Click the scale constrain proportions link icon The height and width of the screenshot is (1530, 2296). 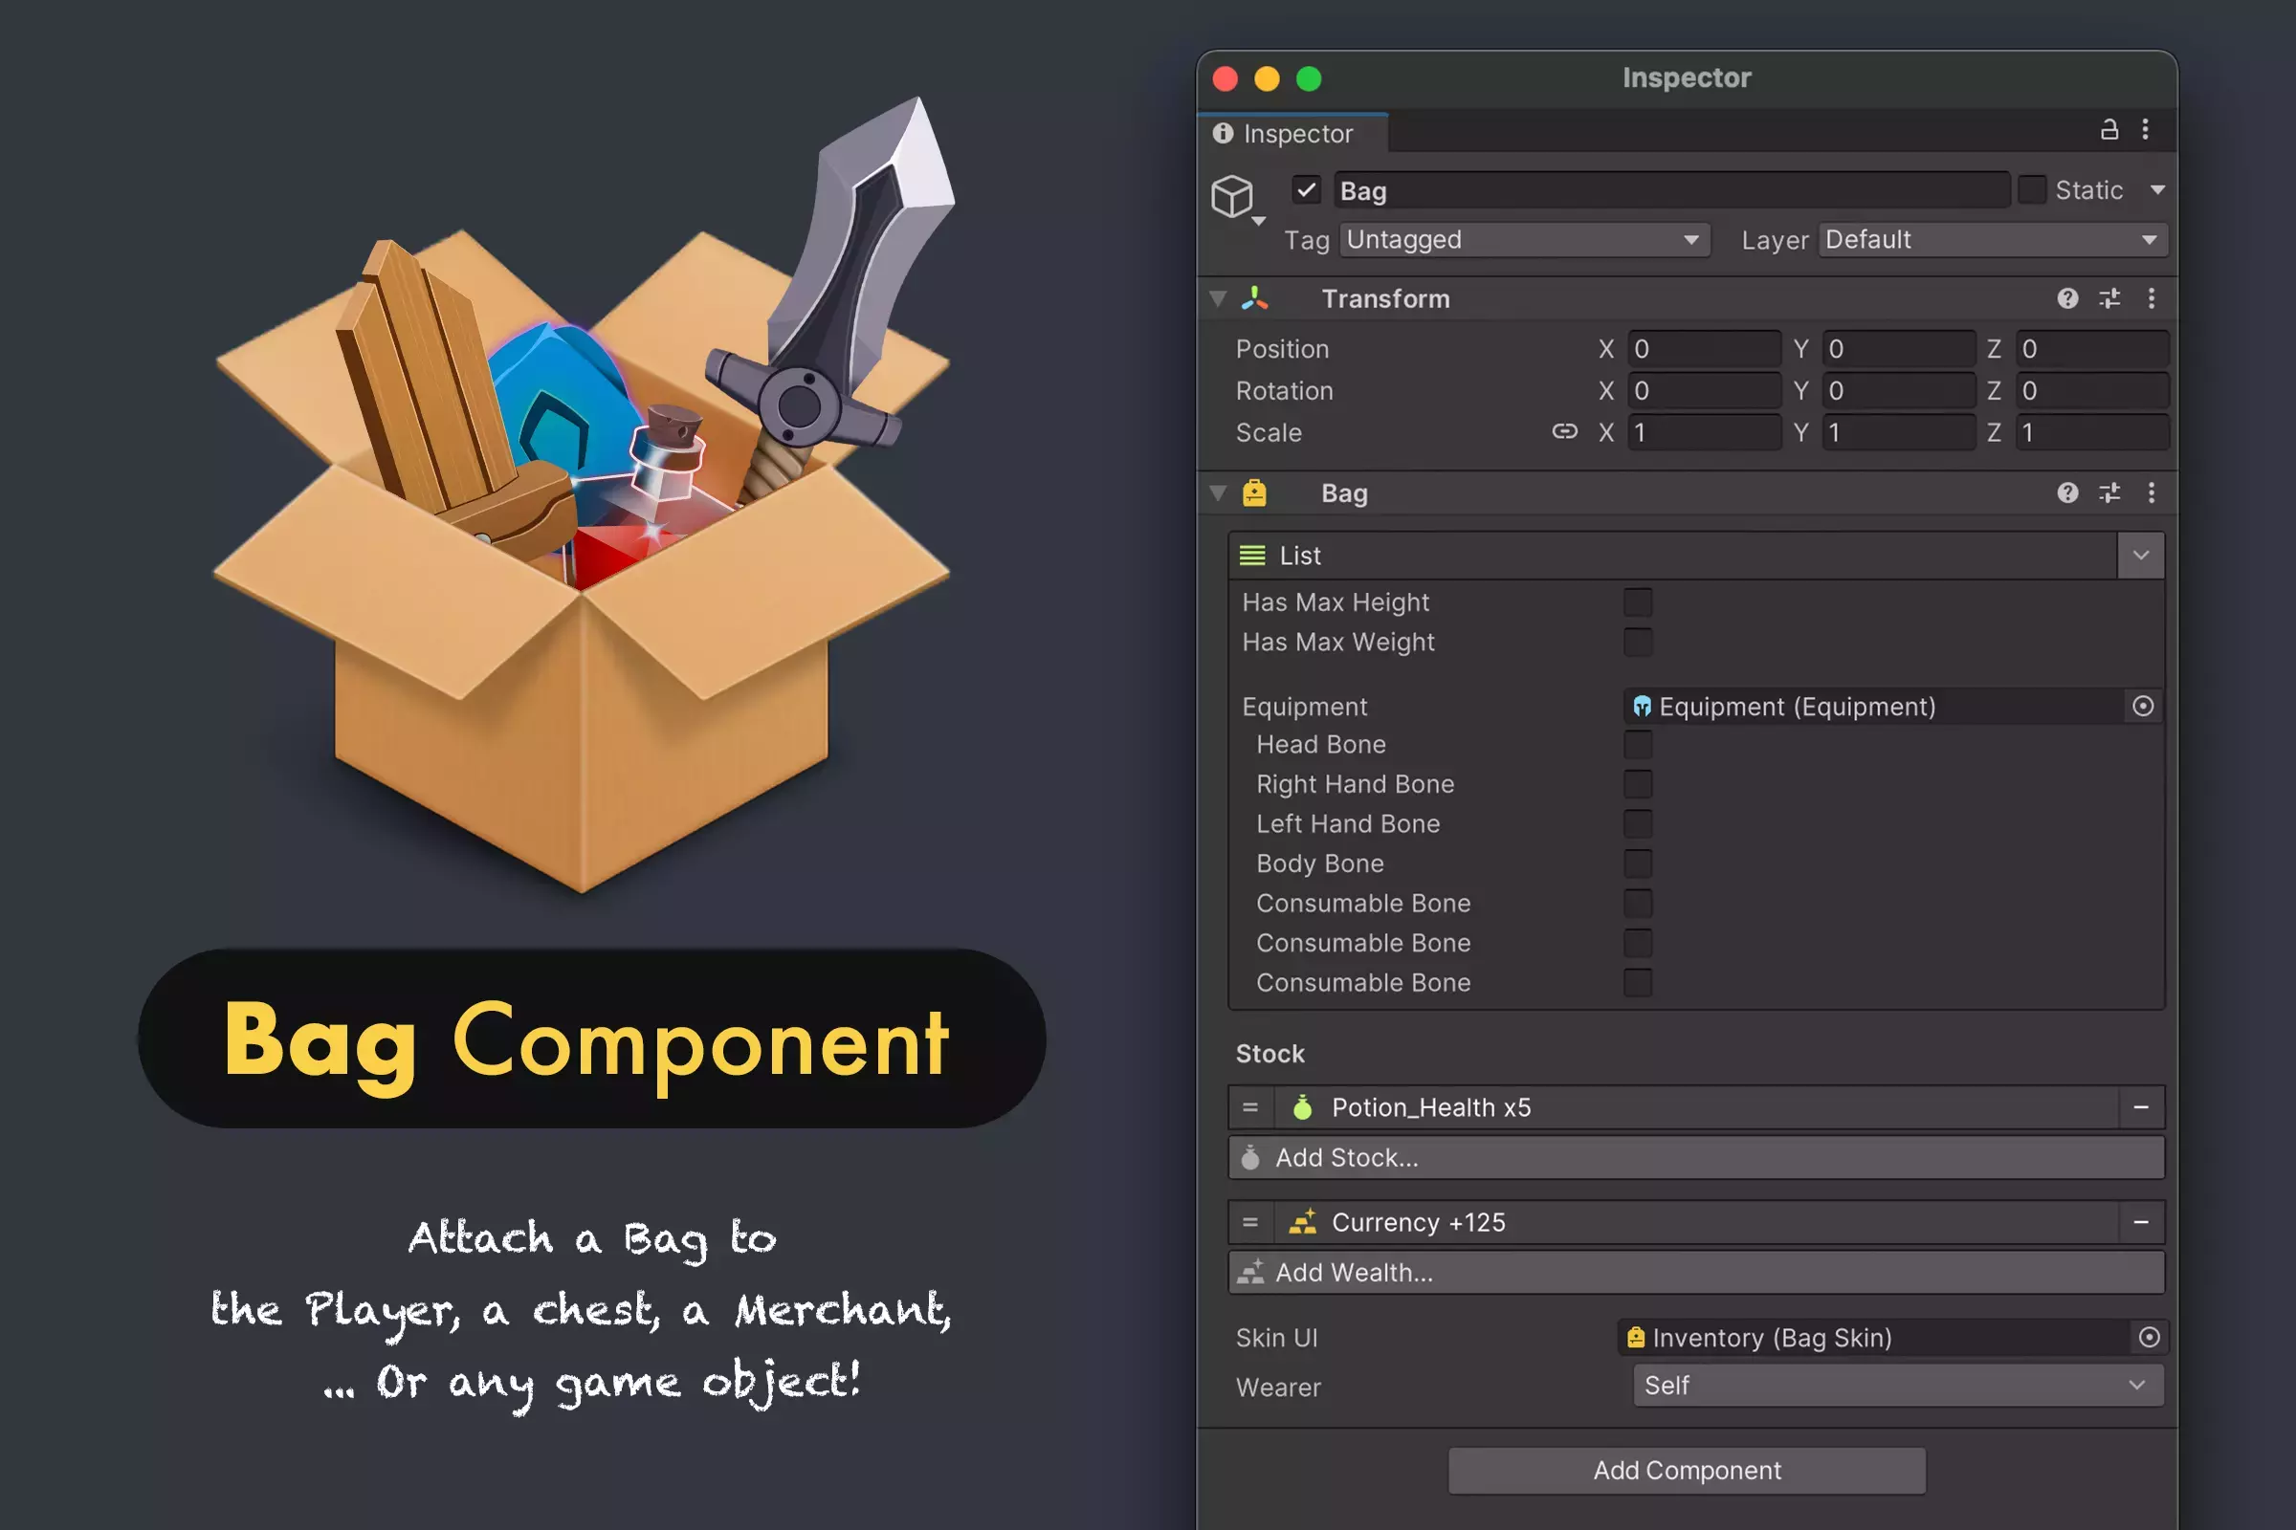[x=1564, y=432]
